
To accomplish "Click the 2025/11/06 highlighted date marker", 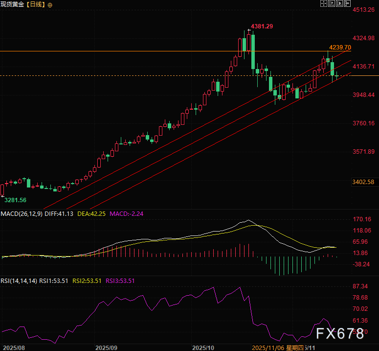I will click(x=267, y=347).
